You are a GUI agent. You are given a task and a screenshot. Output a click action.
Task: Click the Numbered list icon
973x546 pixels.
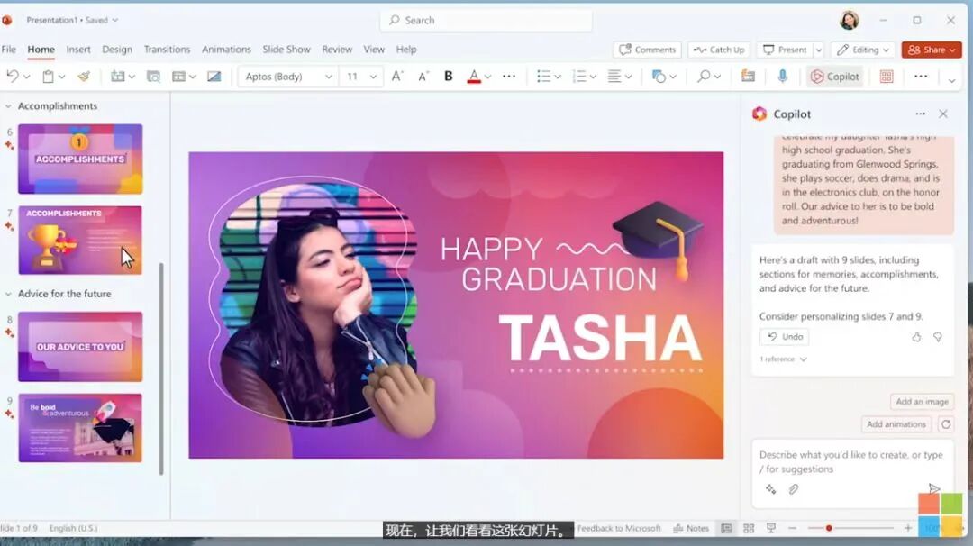pyautogui.click(x=579, y=77)
